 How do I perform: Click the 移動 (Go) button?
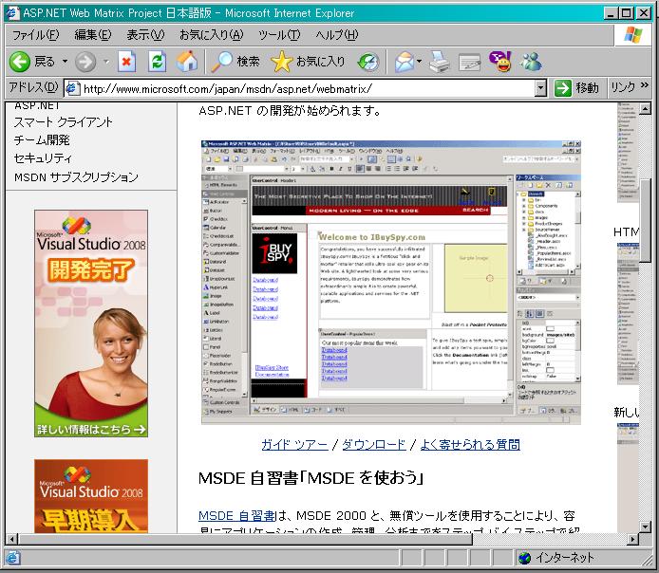(x=576, y=88)
